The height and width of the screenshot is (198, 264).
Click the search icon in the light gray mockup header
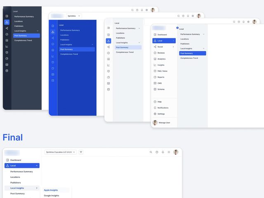click(x=234, y=22)
